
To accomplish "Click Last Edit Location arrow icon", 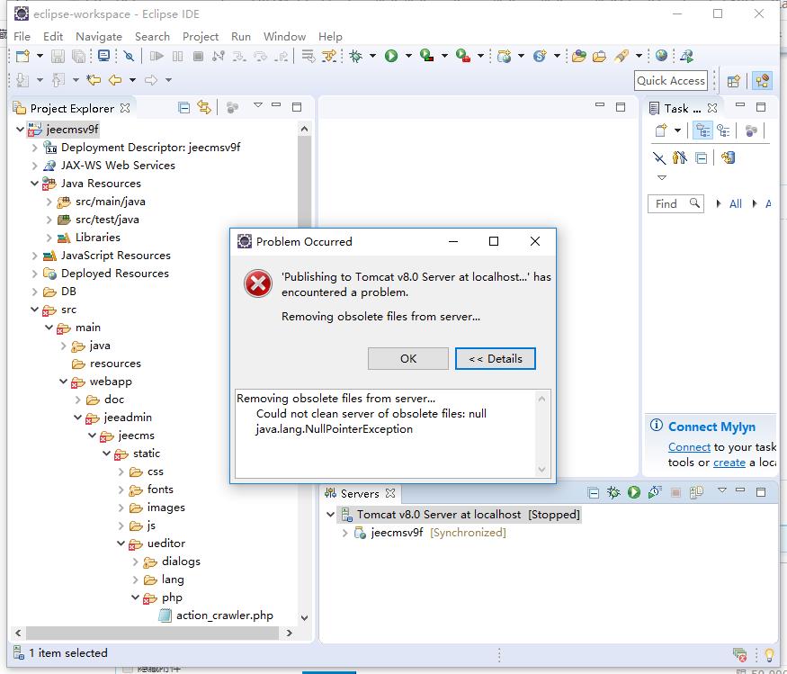I will pyautogui.click(x=94, y=80).
